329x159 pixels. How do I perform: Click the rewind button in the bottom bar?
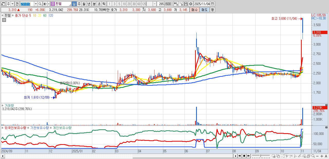coord(240,156)
